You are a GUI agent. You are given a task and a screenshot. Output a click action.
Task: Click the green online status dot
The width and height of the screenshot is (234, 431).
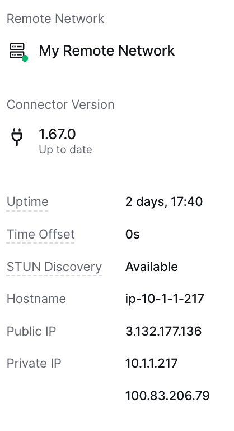[25, 58]
